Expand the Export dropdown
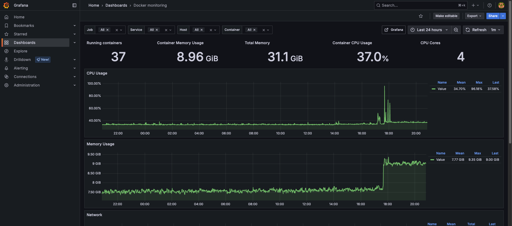Image resolution: width=512 pixels, height=226 pixels. click(x=474, y=16)
